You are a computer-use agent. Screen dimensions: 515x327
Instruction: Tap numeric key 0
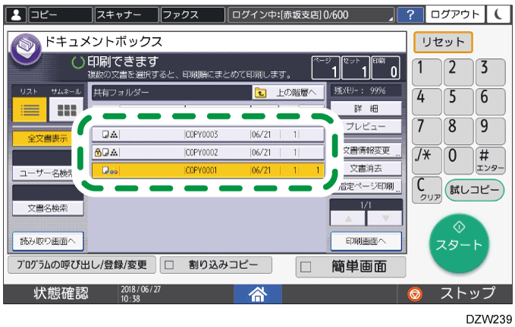(x=459, y=160)
